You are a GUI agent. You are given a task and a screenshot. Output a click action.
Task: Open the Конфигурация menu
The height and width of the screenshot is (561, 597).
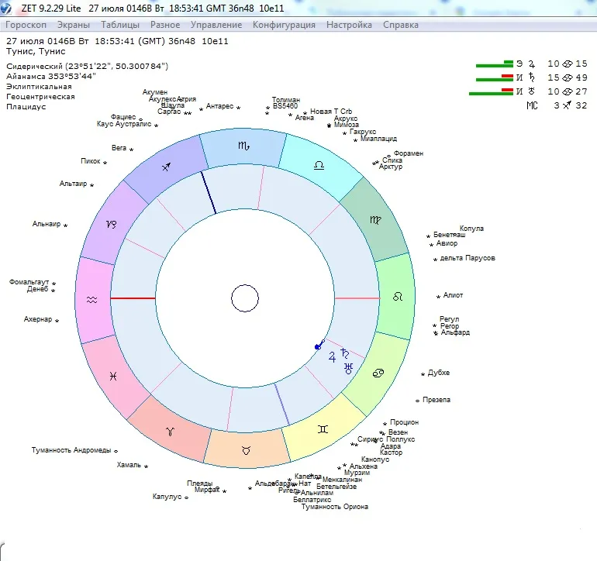(284, 25)
